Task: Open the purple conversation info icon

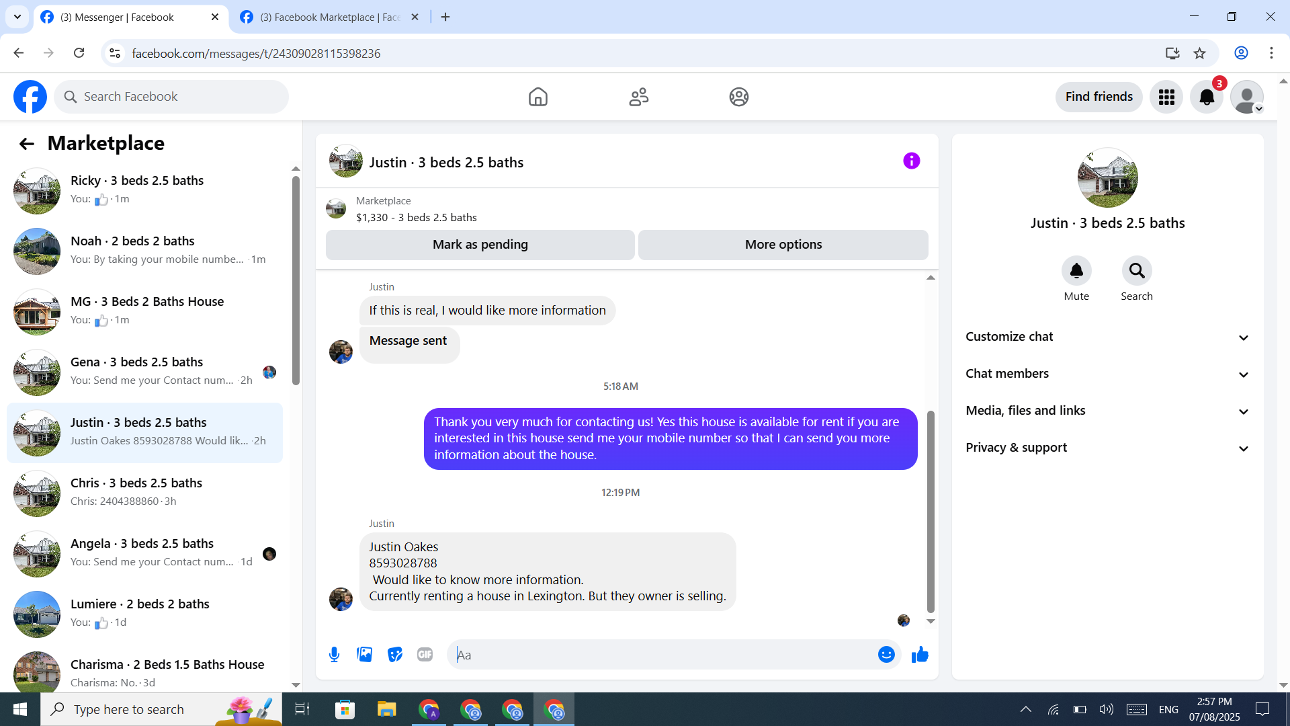Action: coord(911,161)
